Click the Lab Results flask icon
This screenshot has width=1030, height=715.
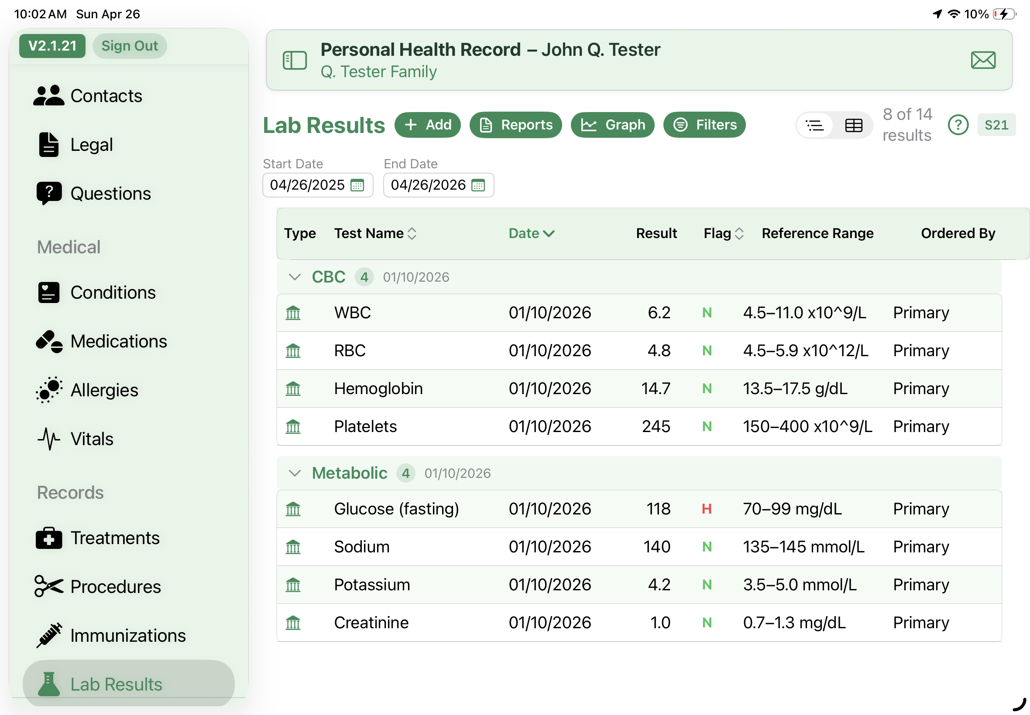pos(49,684)
